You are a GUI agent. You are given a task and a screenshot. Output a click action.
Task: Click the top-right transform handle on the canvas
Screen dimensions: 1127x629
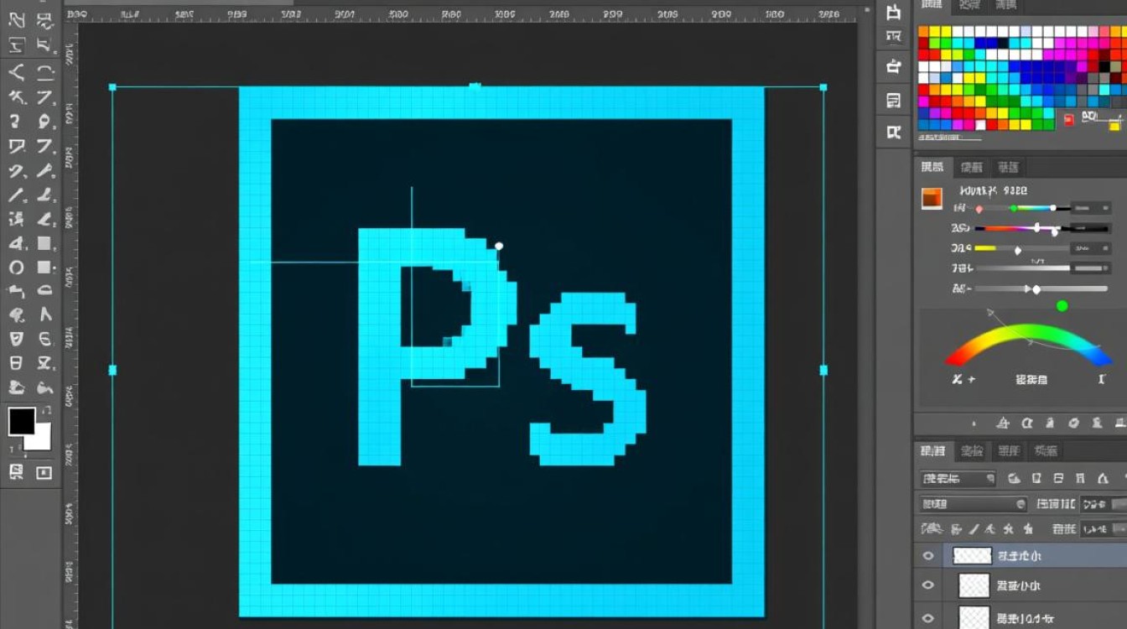click(823, 86)
